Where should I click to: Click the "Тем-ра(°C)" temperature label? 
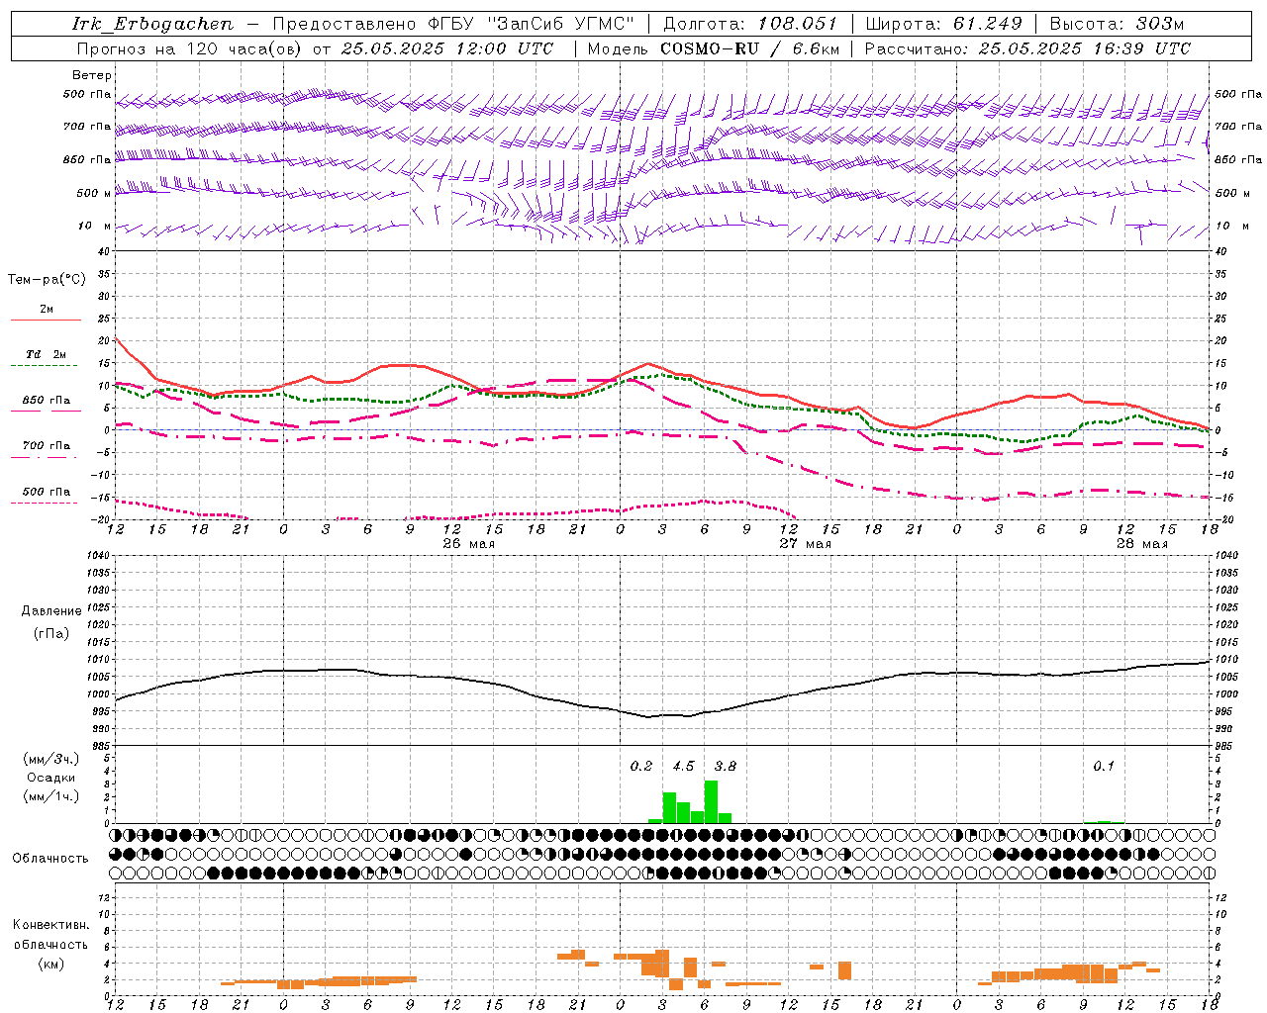(47, 280)
